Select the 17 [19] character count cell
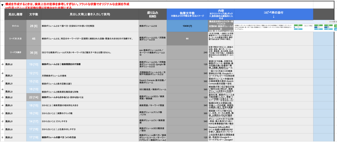Image resolution: width=337 pixels, height=153 pixels. click(x=34, y=137)
